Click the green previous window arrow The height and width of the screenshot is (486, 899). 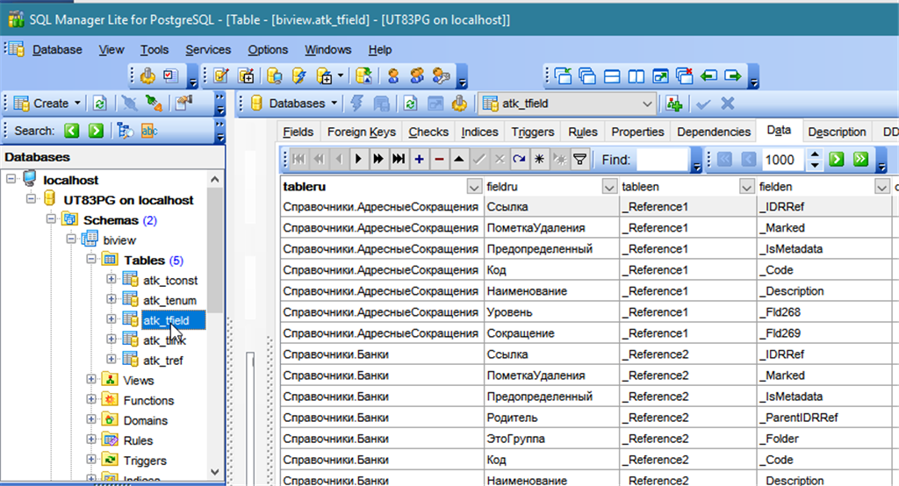pos(708,75)
